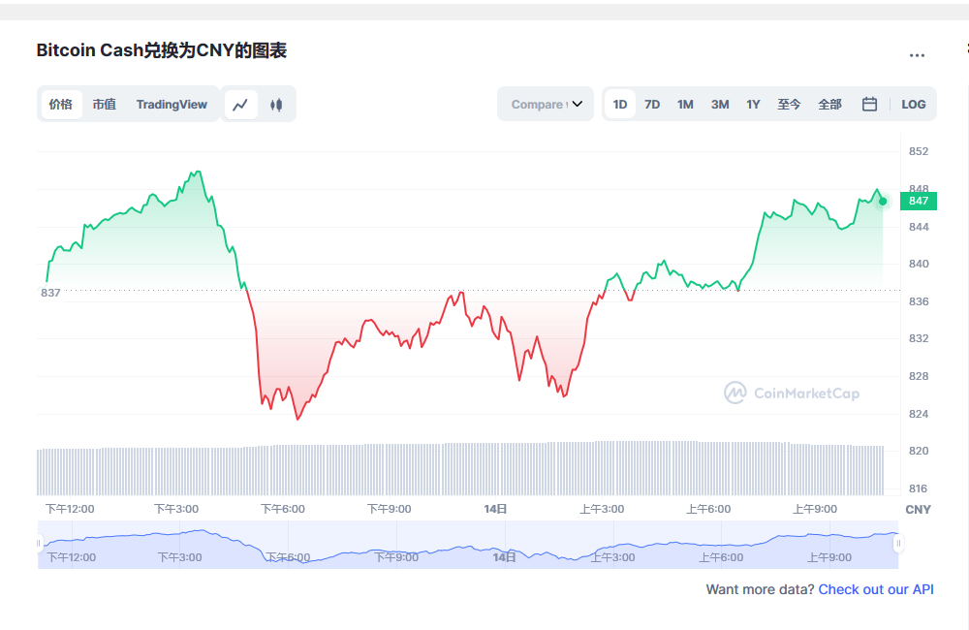Click the main axis 下午9:00 label
The height and width of the screenshot is (630, 969).
point(389,509)
